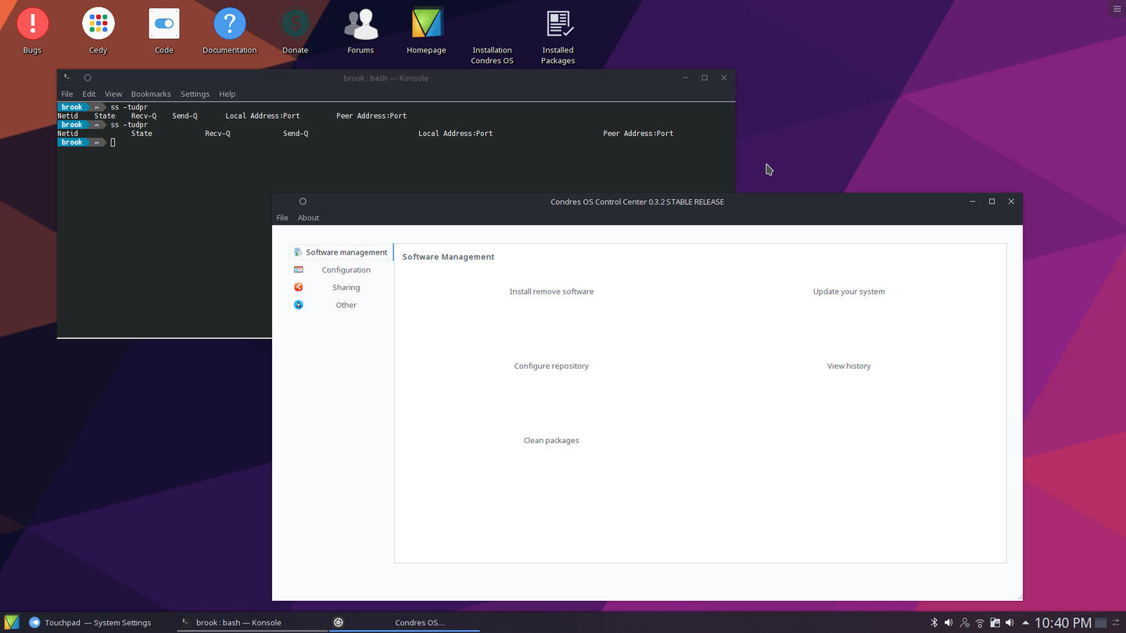The image size is (1126, 633).
Task: Close the Konsole window
Action: pos(724,77)
